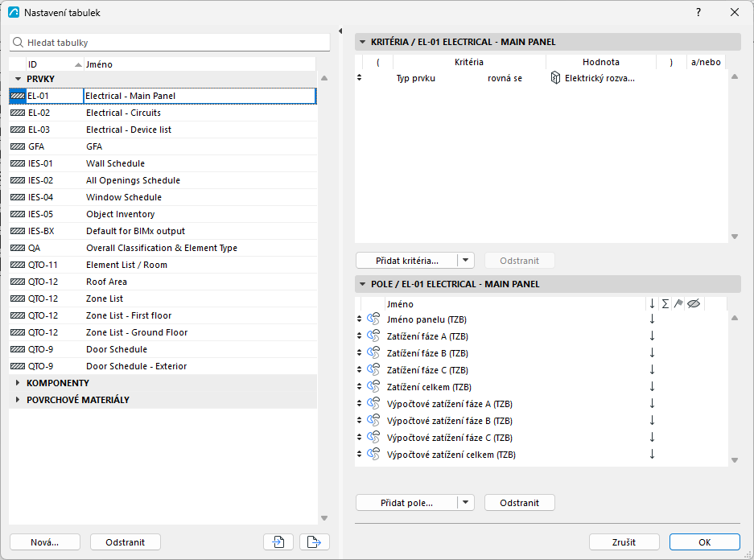Select the Door Schedule - Exterior row

click(163, 366)
